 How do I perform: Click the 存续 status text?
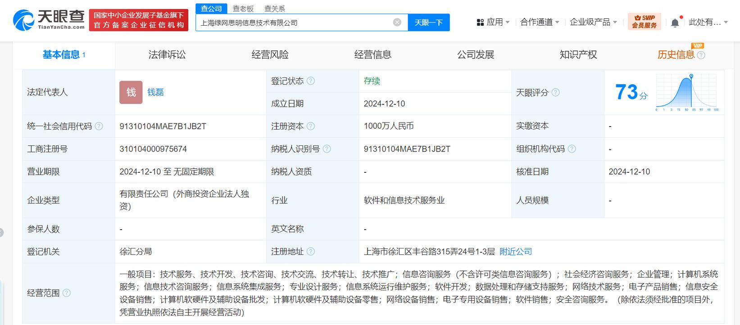(372, 81)
